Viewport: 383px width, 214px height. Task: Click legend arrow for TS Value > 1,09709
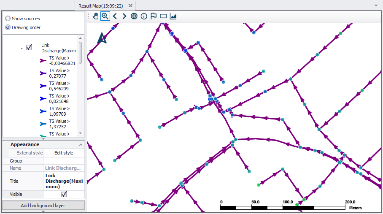pyautogui.click(x=43, y=111)
